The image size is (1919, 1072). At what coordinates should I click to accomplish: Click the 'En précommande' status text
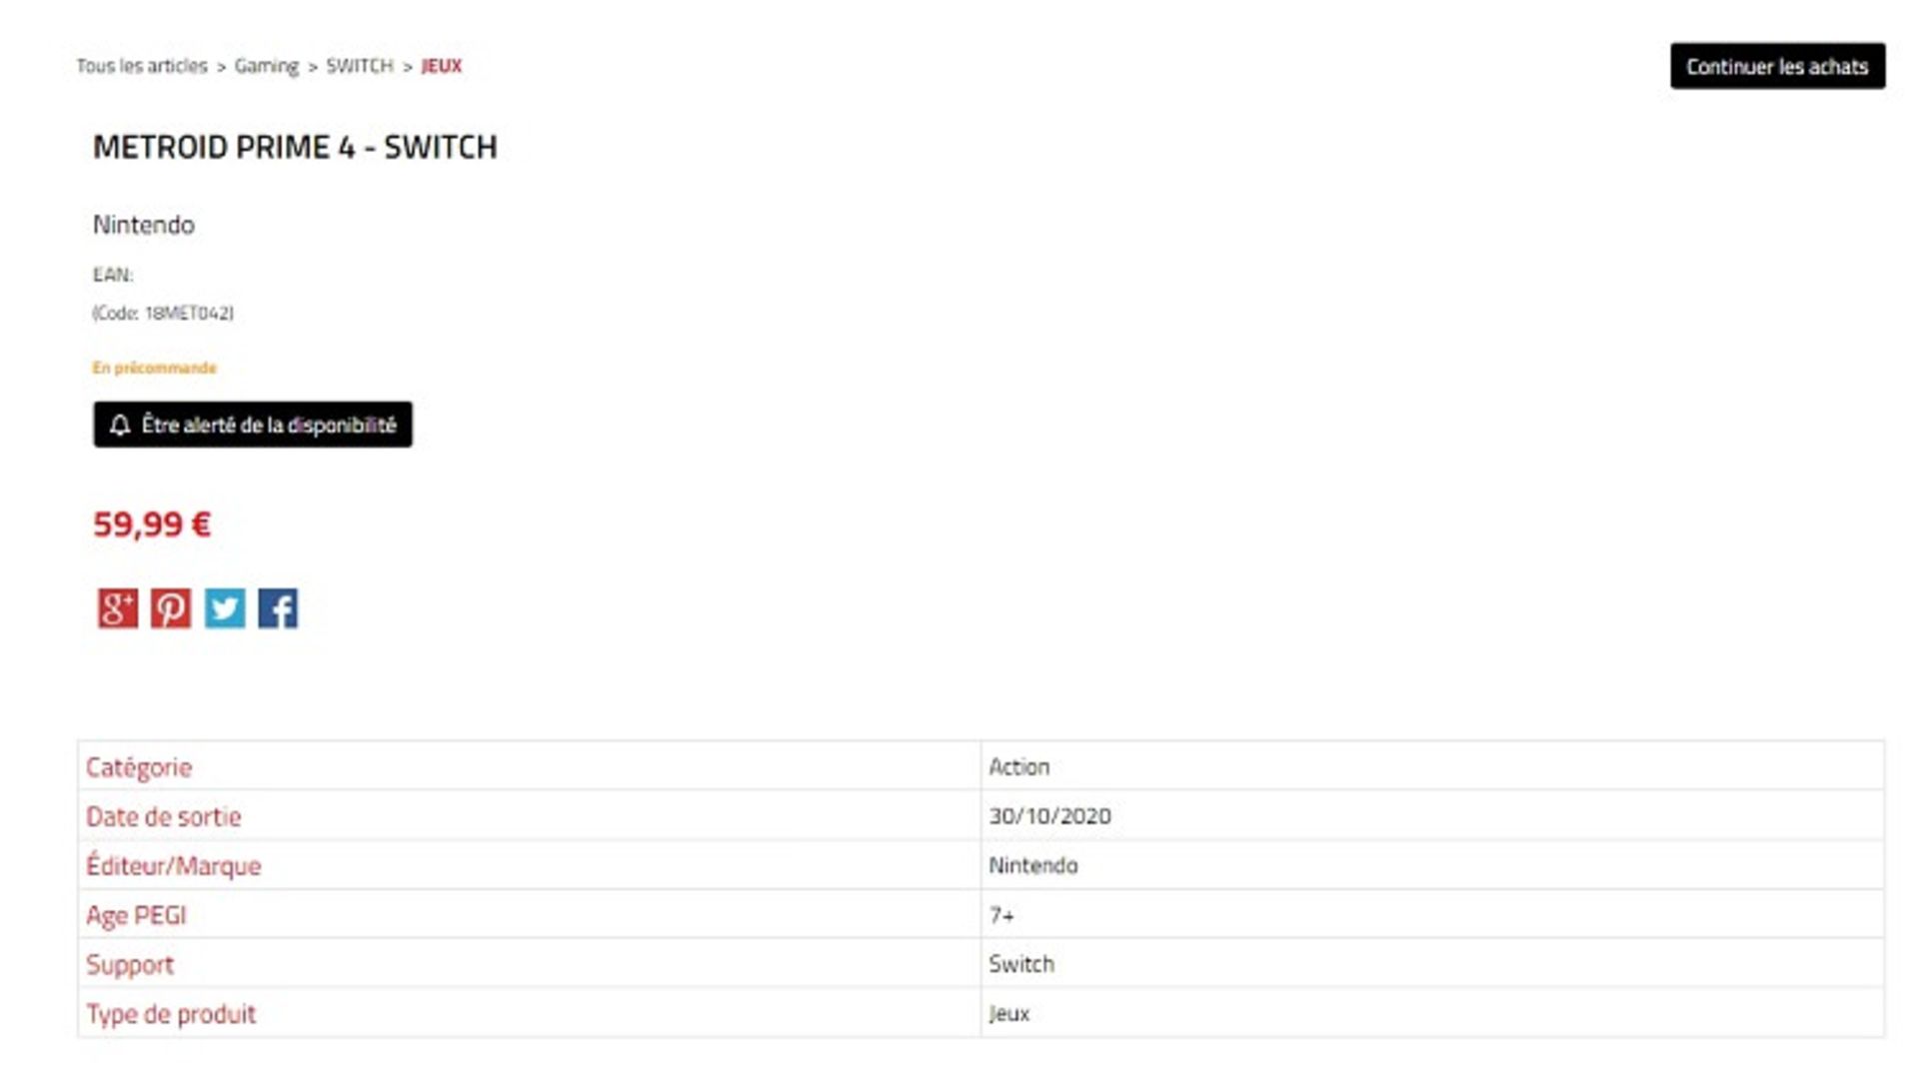[x=154, y=368]
